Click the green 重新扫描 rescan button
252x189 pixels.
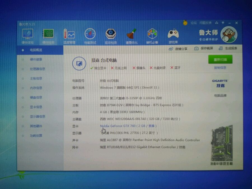(220, 59)
